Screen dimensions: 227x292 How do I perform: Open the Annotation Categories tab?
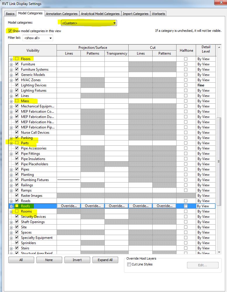tap(62, 14)
